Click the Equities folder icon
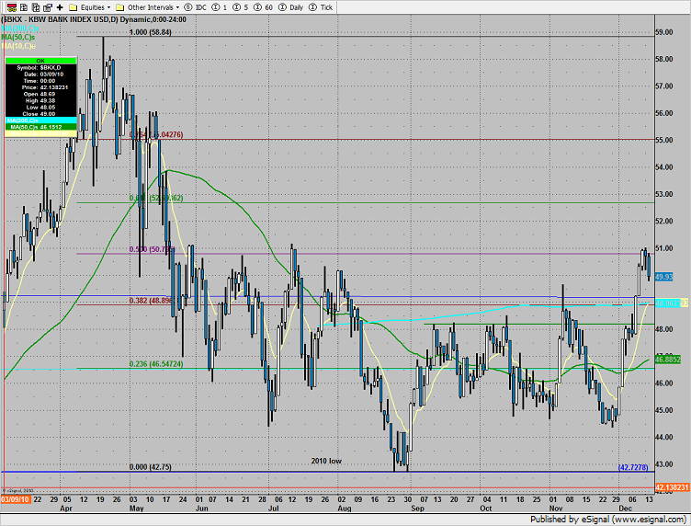This screenshot has width=691, height=526. click(74, 7)
